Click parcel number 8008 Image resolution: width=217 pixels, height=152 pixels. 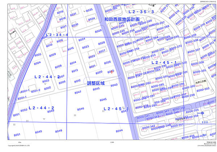point(58,67)
